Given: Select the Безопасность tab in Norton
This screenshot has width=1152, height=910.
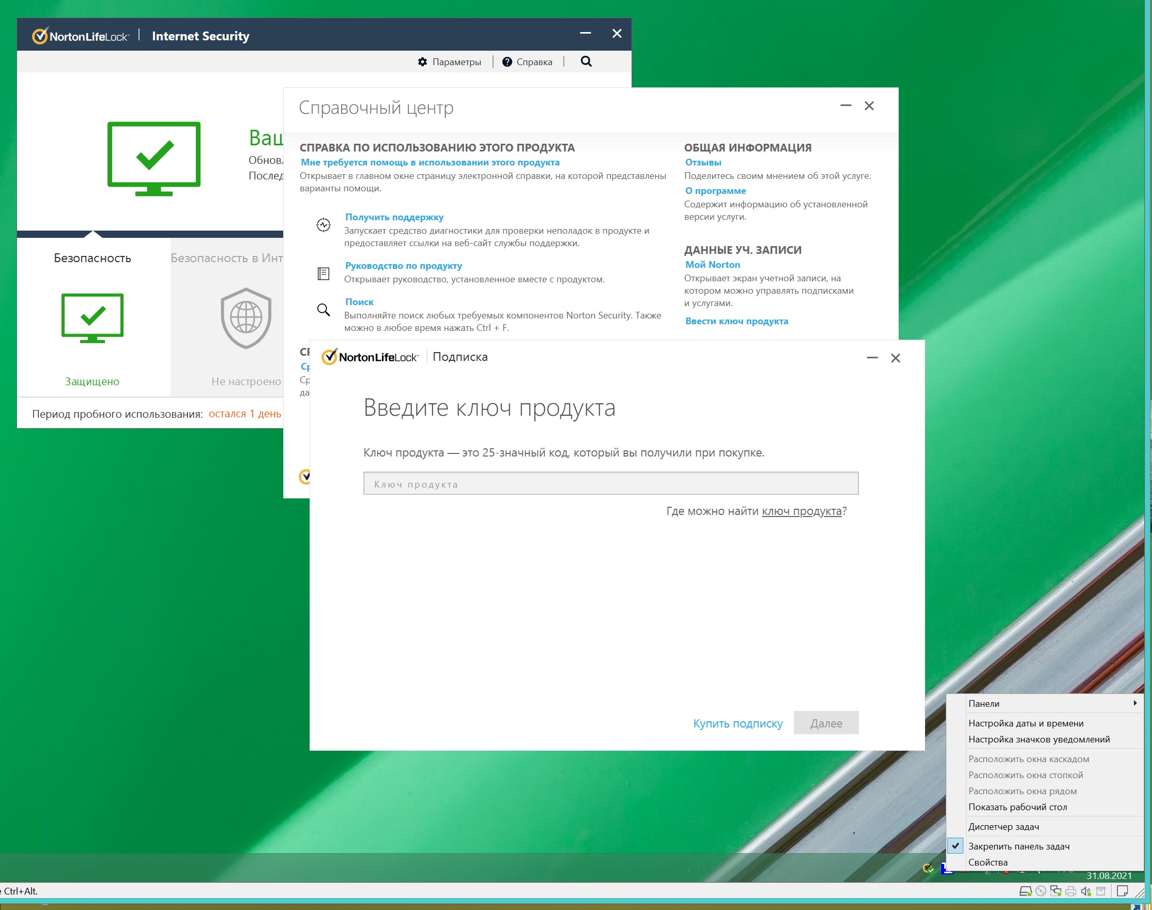Looking at the screenshot, I should coord(93,257).
